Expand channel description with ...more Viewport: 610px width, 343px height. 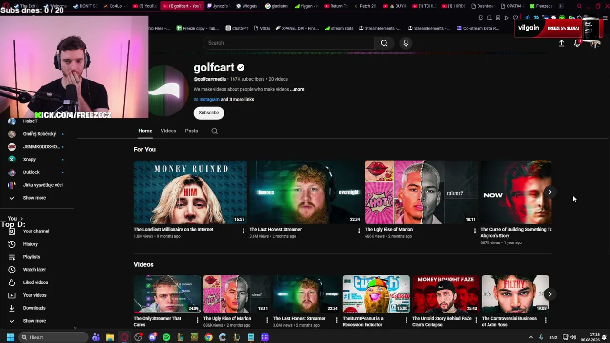click(x=297, y=89)
